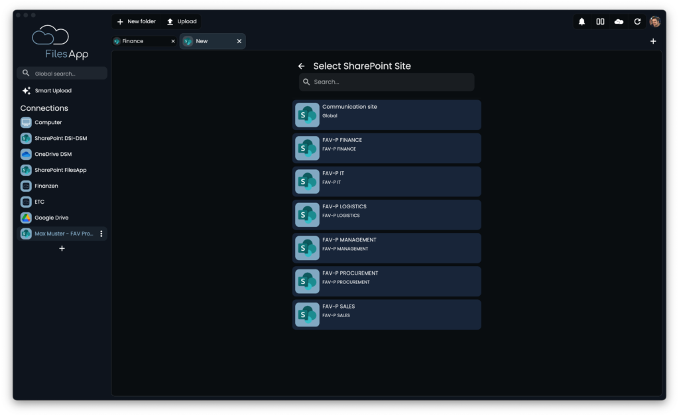Open SharePoint FilesApp connection
The image size is (679, 416).
pos(62,170)
